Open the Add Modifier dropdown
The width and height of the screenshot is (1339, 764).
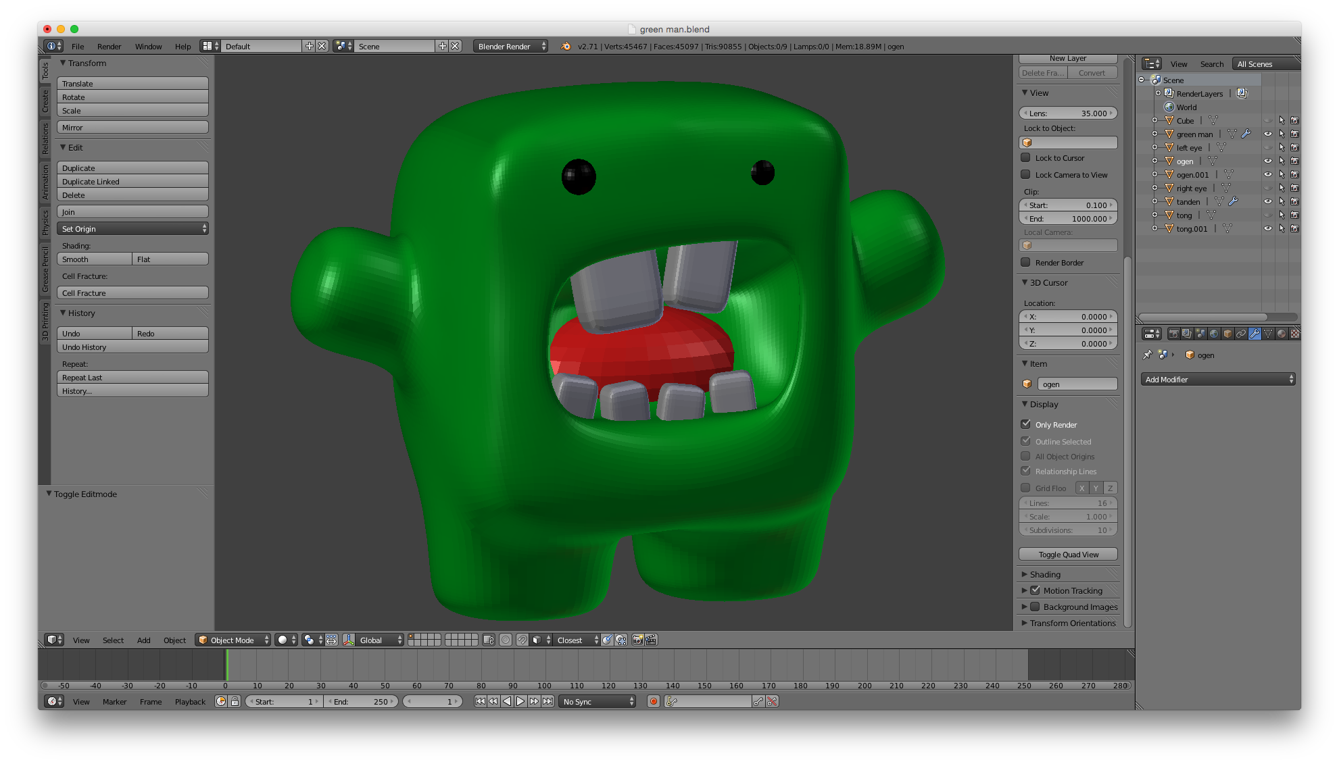1218,379
